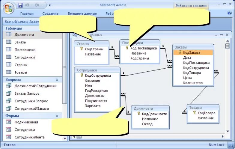Collapse the Формы group in navigation pane
This screenshot has height=149, width=235.
click(x=57, y=116)
